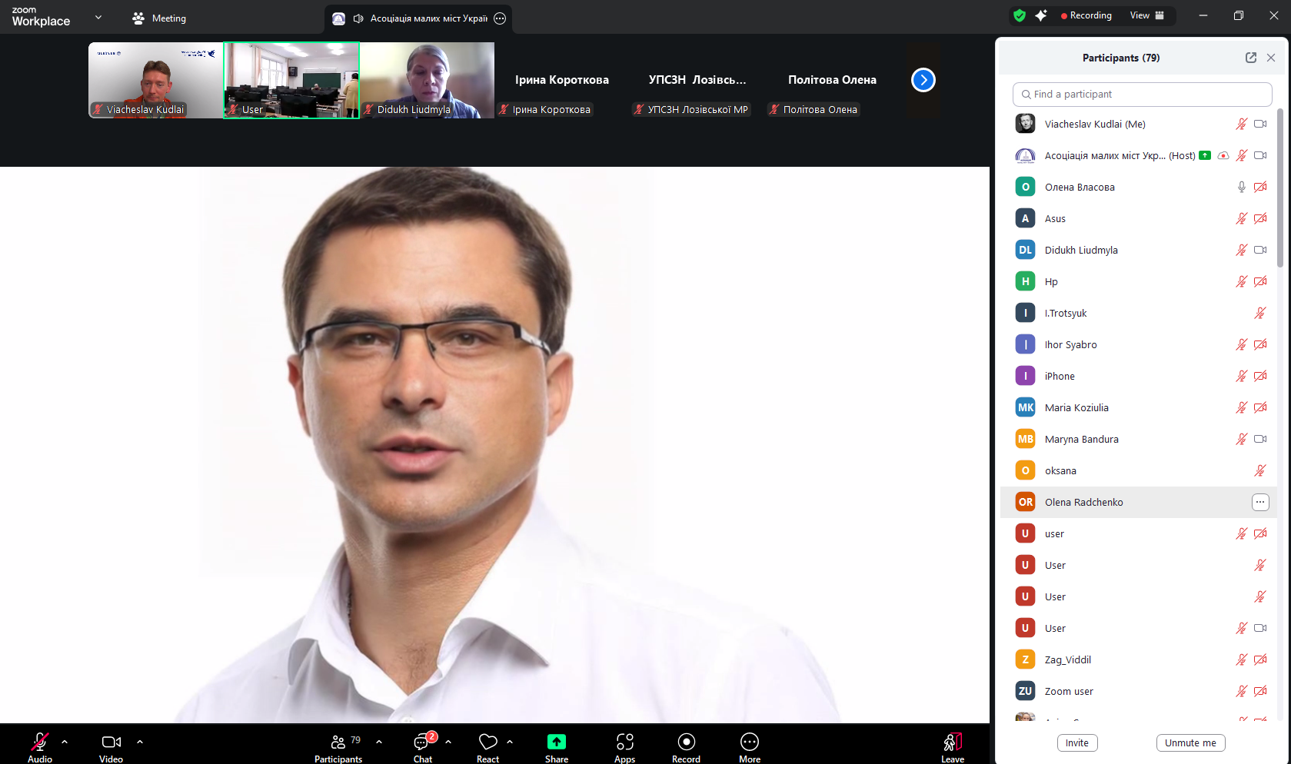Click the green Share screen icon
Image resolution: width=1291 pixels, height=764 pixels.
tap(556, 742)
